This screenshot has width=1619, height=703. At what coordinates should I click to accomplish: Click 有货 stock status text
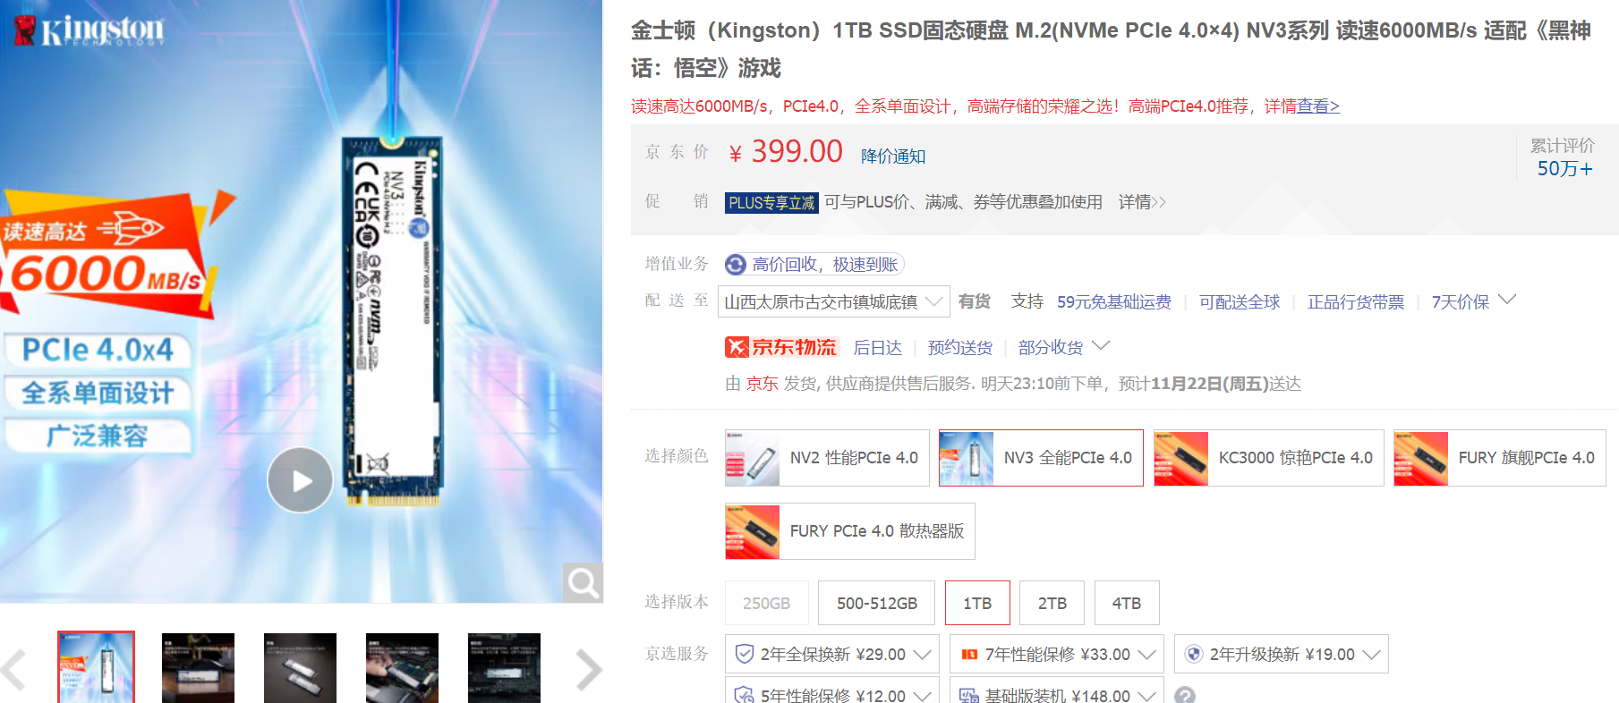click(x=974, y=301)
